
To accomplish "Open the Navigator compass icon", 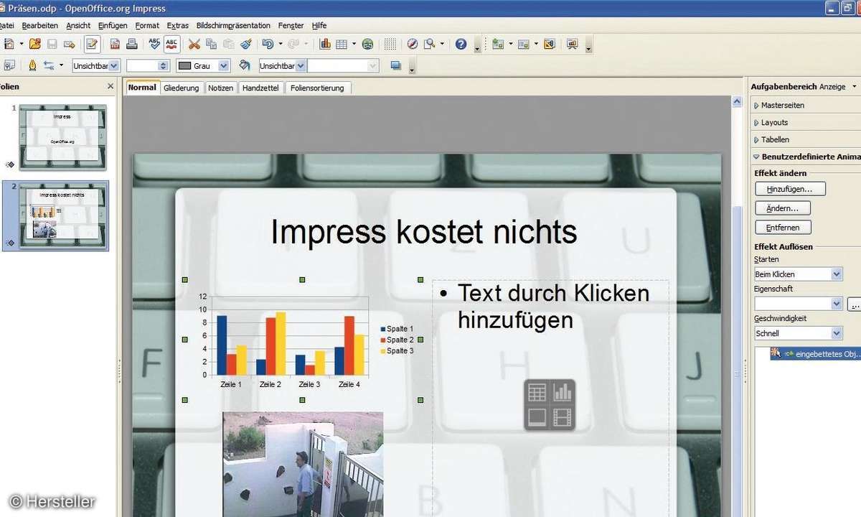I will point(412,44).
